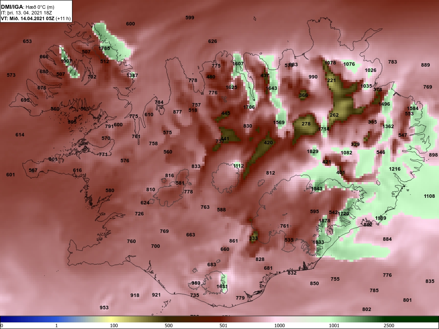439x329 pixels.
Task: Select the 1496 height label
Action: [384, 104]
